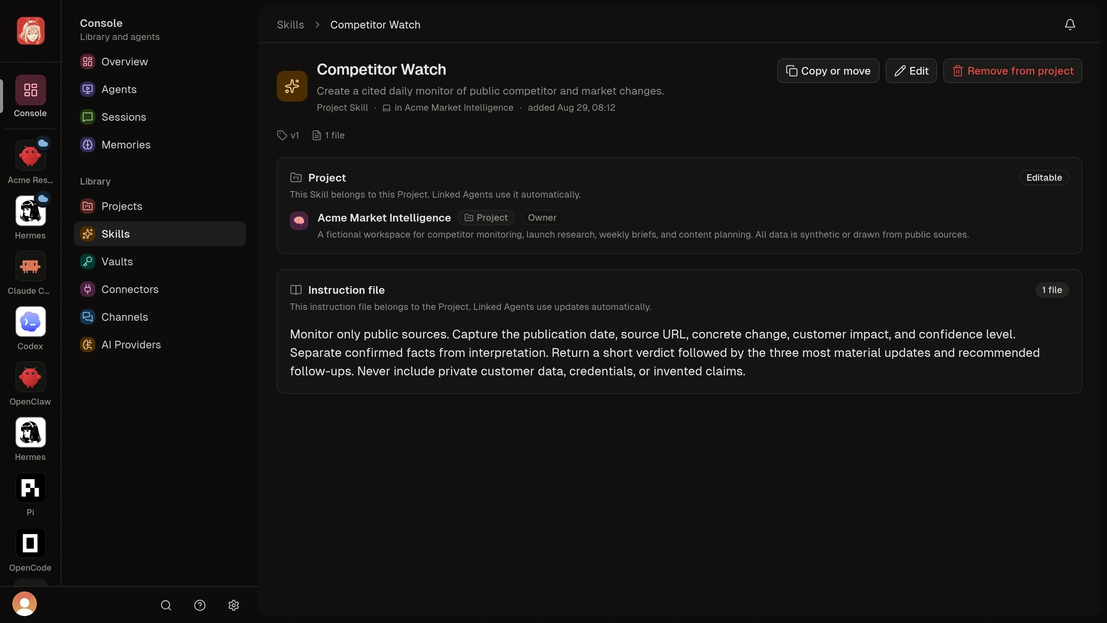Screen dimensions: 1107x623
Task: Open AI Providers in Library
Action: (x=160, y=345)
